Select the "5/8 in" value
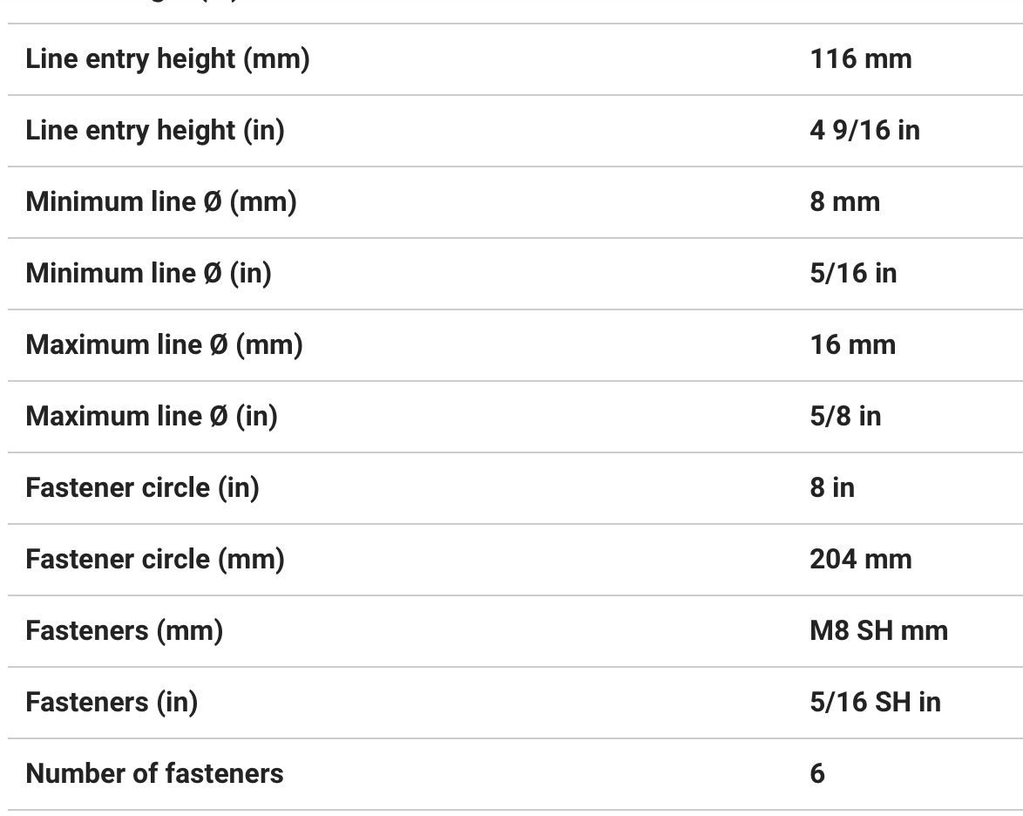This screenshot has width=1023, height=816. tap(844, 417)
